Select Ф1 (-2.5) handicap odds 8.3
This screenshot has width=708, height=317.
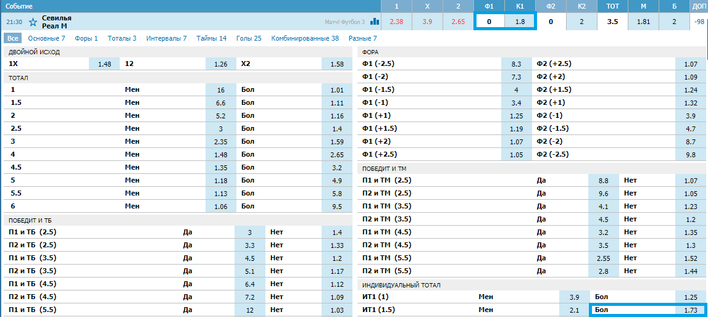coord(517,64)
